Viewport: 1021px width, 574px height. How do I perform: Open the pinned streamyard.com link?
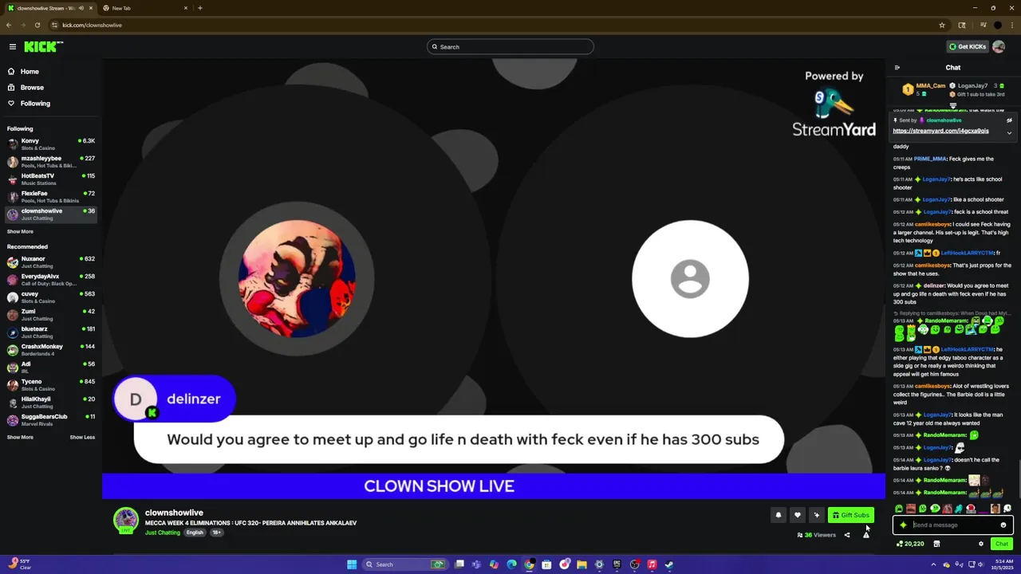tap(940, 131)
